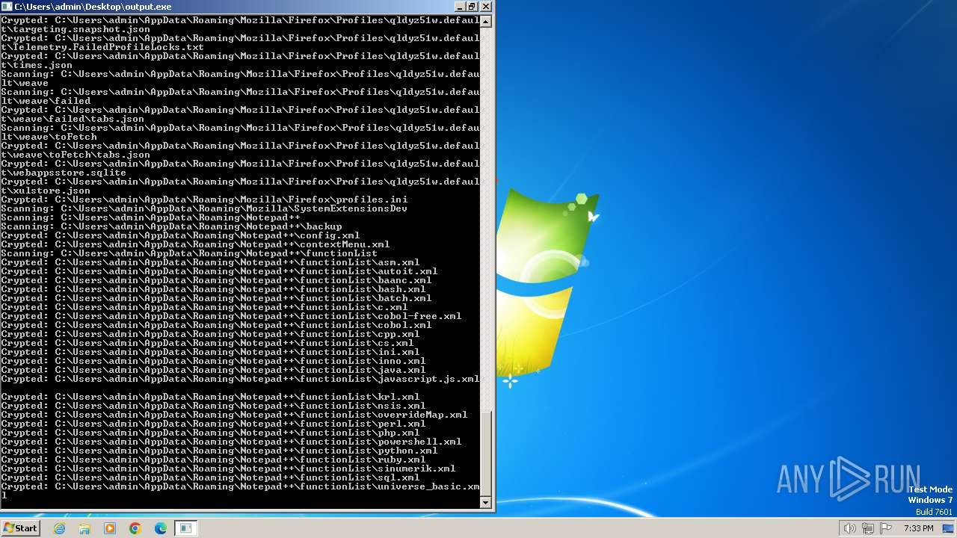The image size is (957, 538).
Task: Select the line ending with java.xml
Action: coord(213,370)
